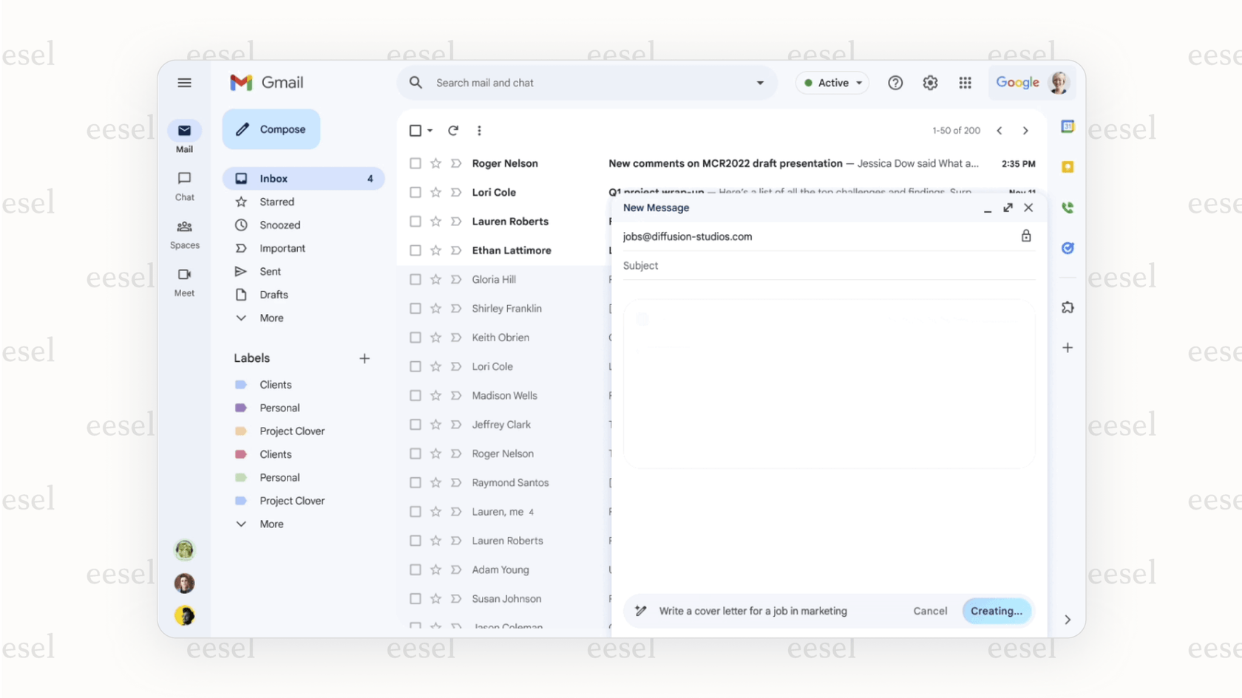Screen dimensions: 1242x698
Task: Click the Creating button in the compose window
Action: coord(997,611)
